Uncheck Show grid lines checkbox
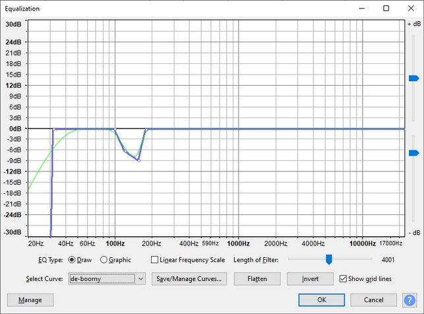Image resolution: width=424 pixels, height=314 pixels. tap(343, 278)
